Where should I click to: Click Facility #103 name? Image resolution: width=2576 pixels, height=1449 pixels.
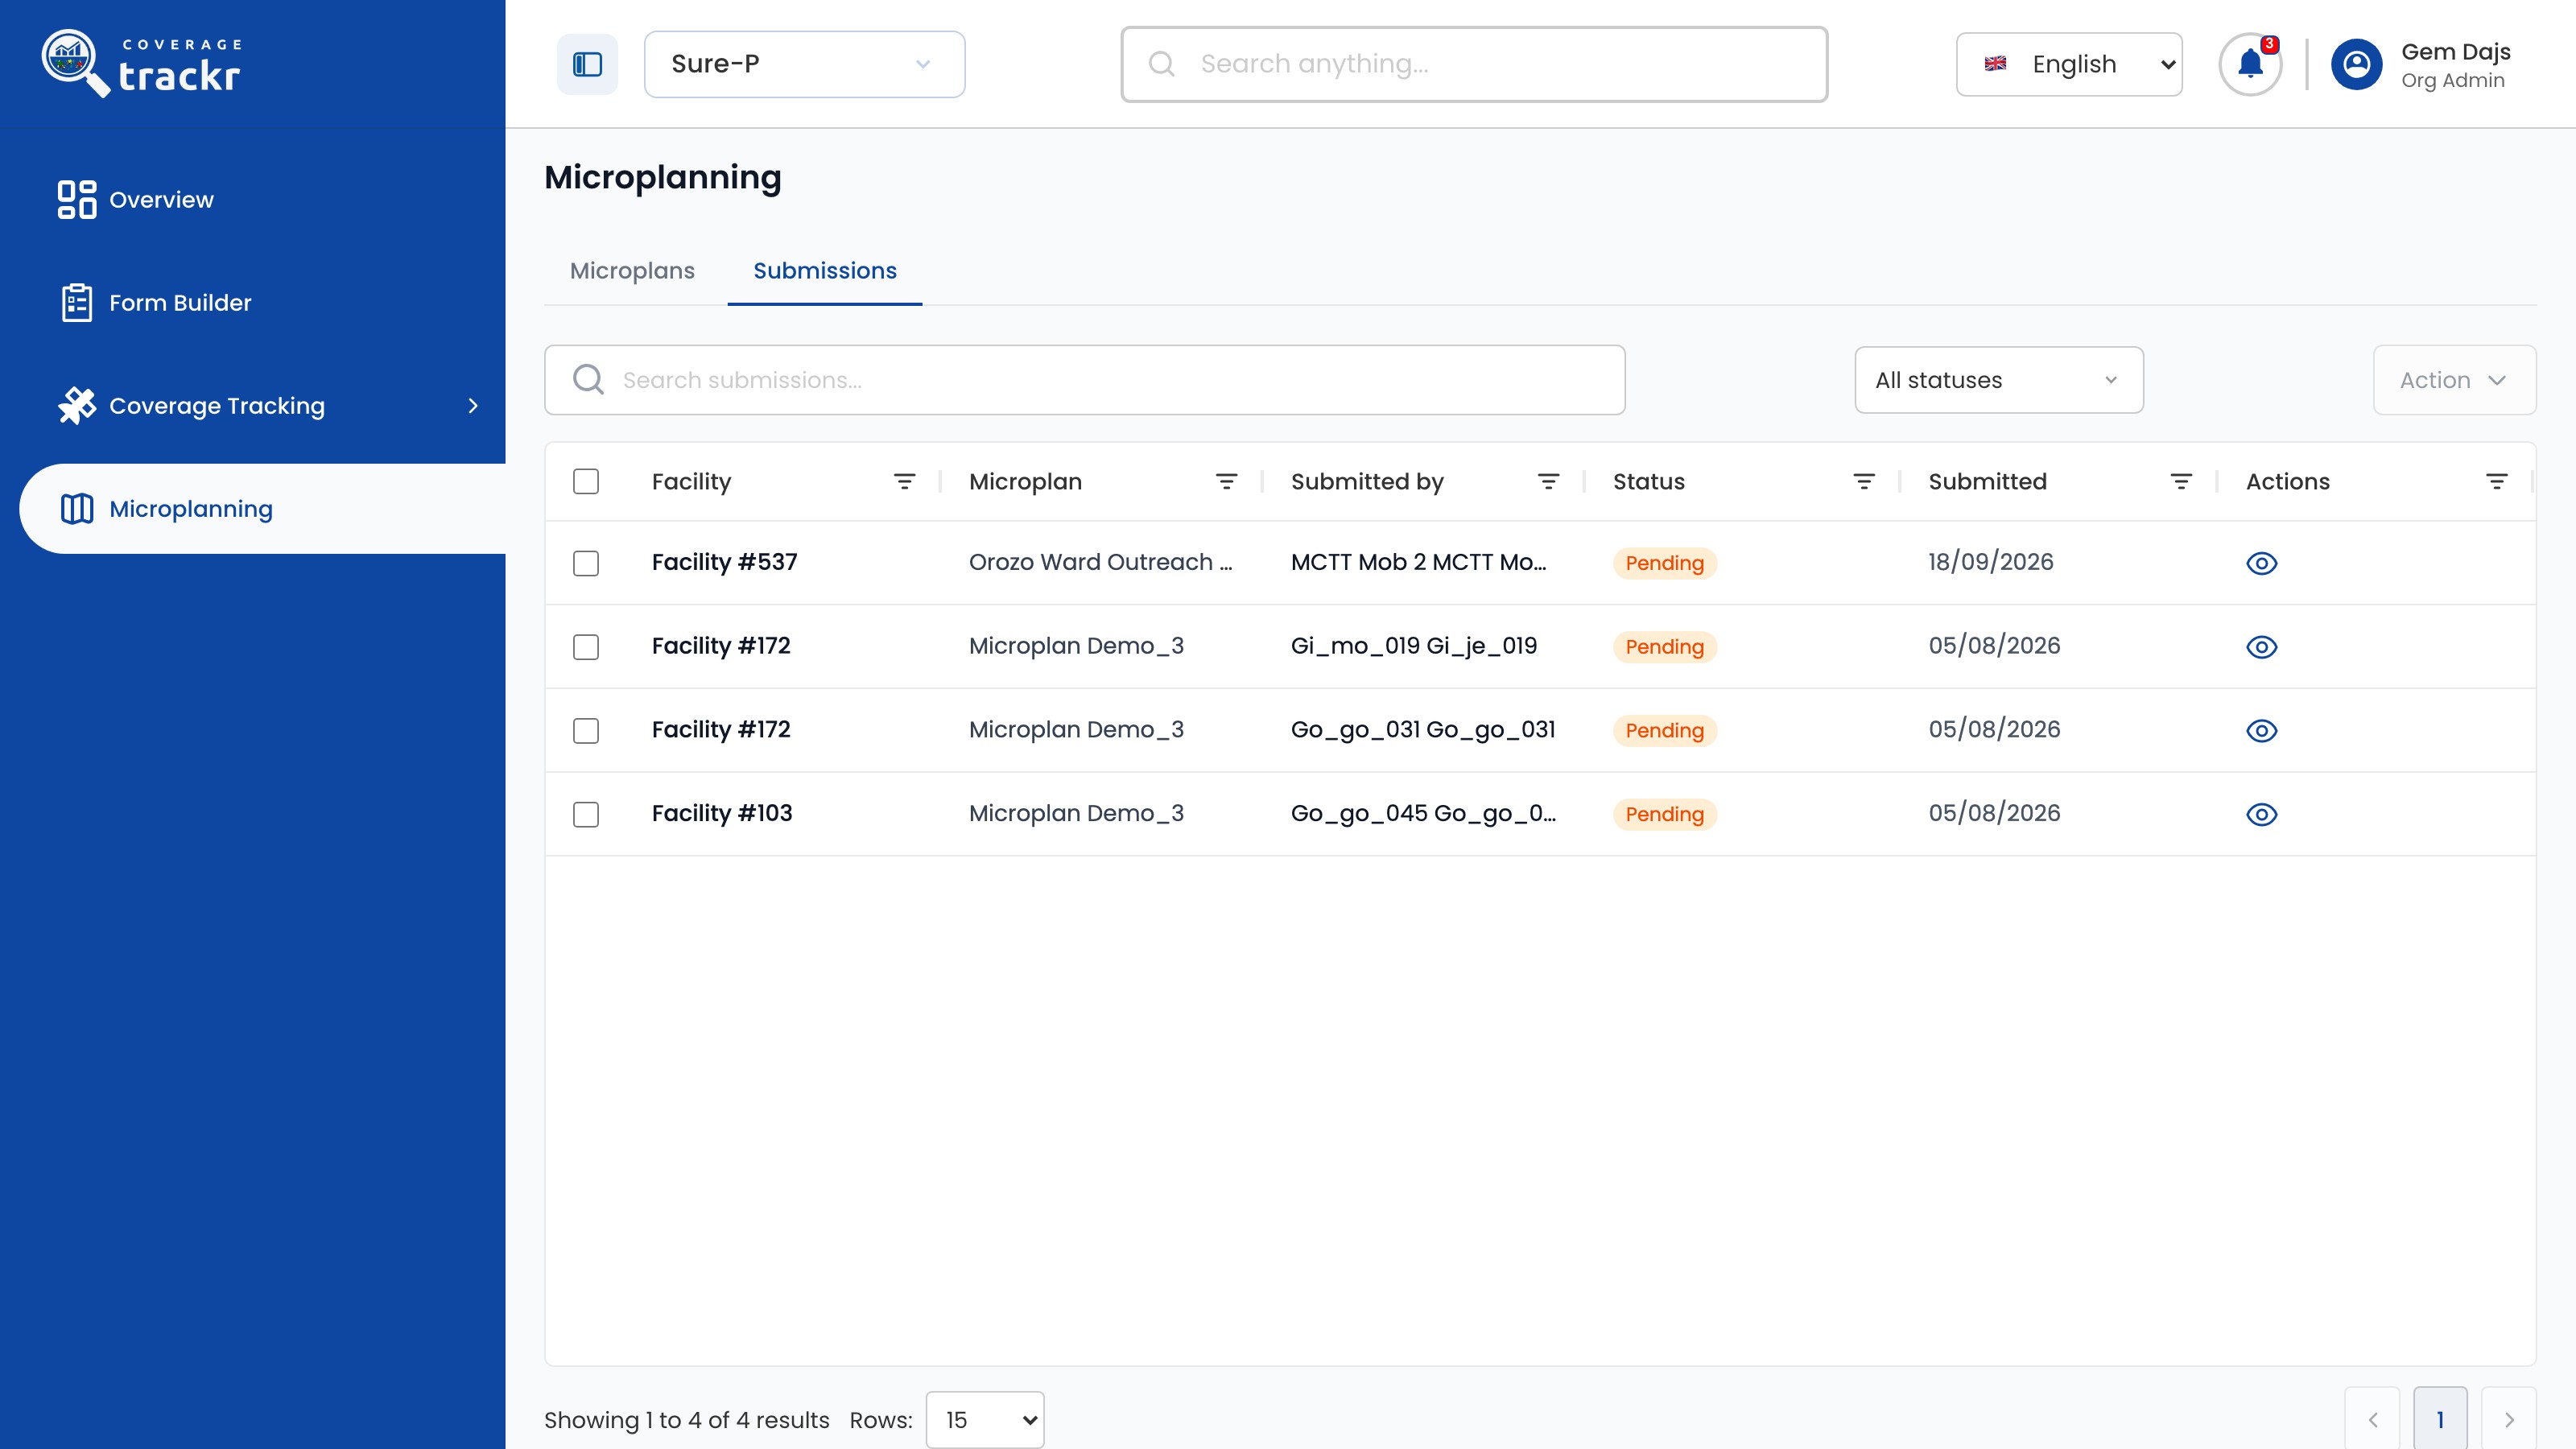click(x=722, y=813)
